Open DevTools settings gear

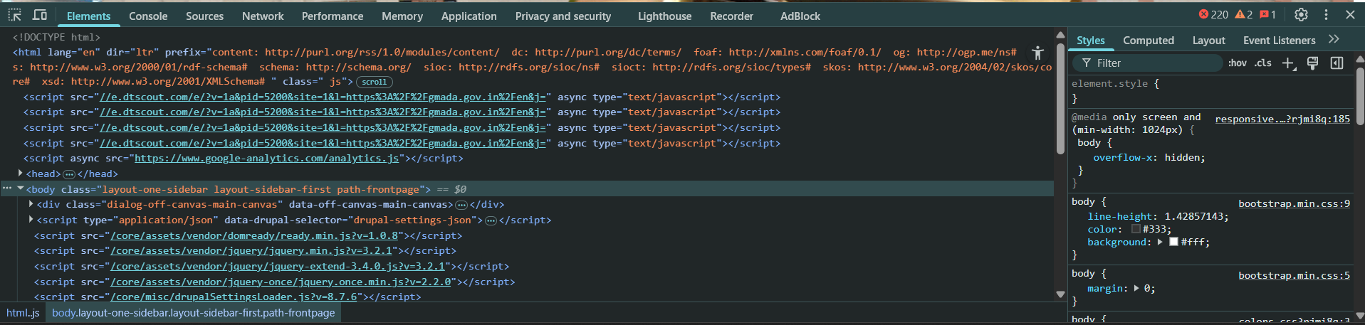(1301, 14)
